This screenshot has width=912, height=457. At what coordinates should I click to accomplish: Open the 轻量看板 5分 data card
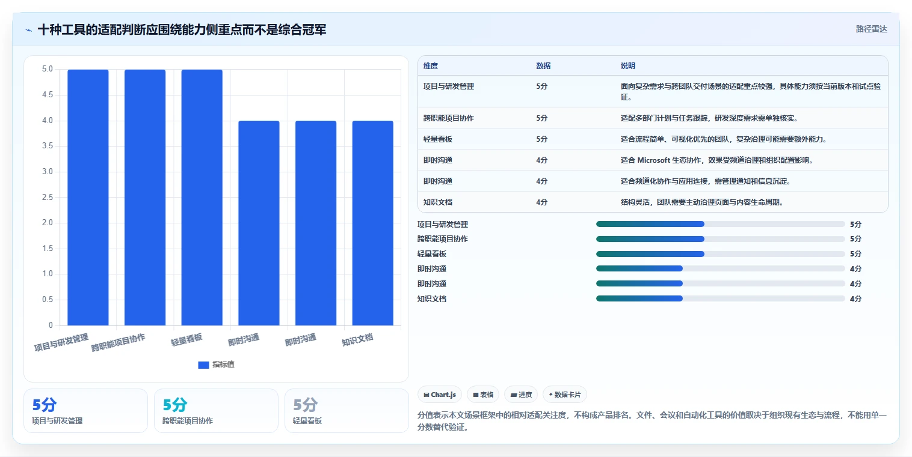(347, 411)
